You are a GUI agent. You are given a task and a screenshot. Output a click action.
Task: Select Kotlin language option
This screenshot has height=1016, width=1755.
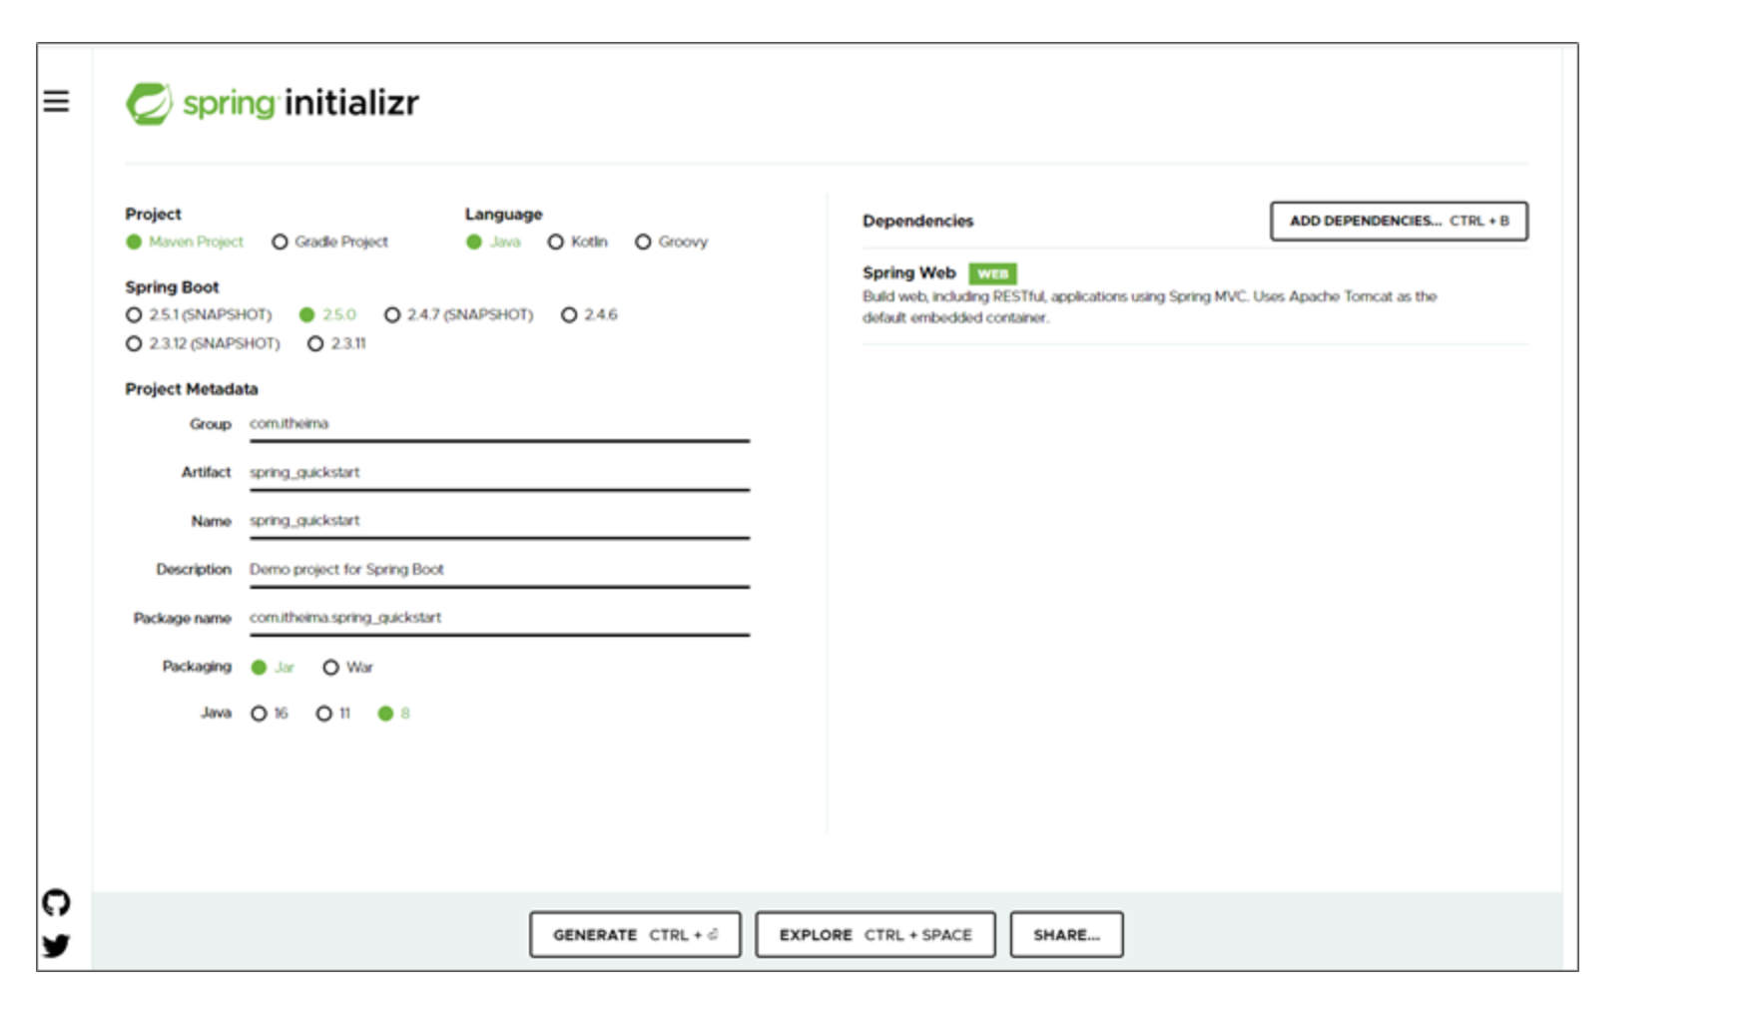556,242
